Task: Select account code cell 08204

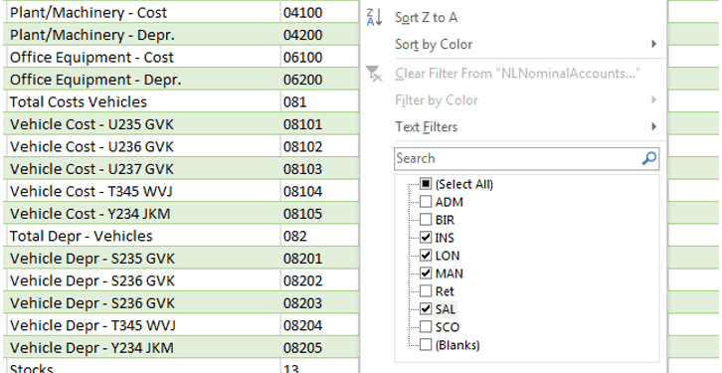Action: point(319,325)
